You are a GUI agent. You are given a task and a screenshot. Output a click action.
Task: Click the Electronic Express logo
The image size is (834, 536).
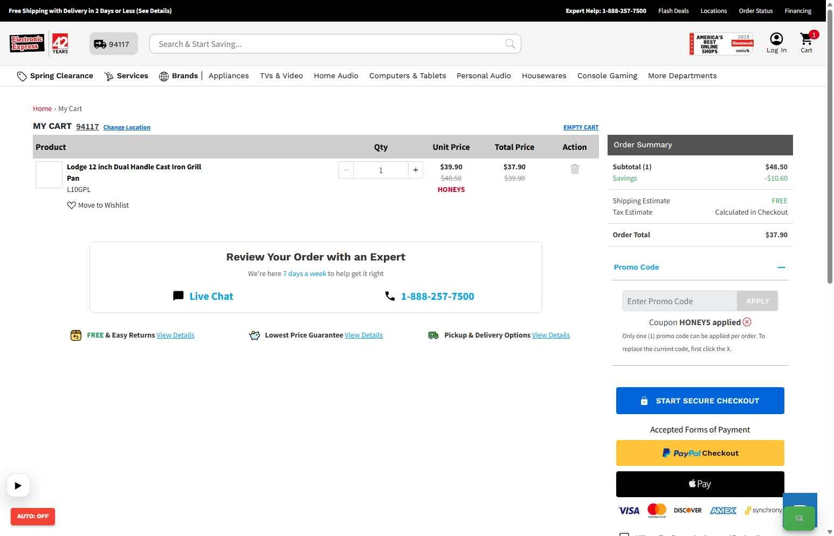(x=27, y=43)
